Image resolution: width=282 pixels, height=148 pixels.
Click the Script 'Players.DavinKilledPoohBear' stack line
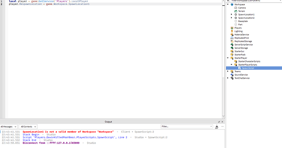(75, 137)
